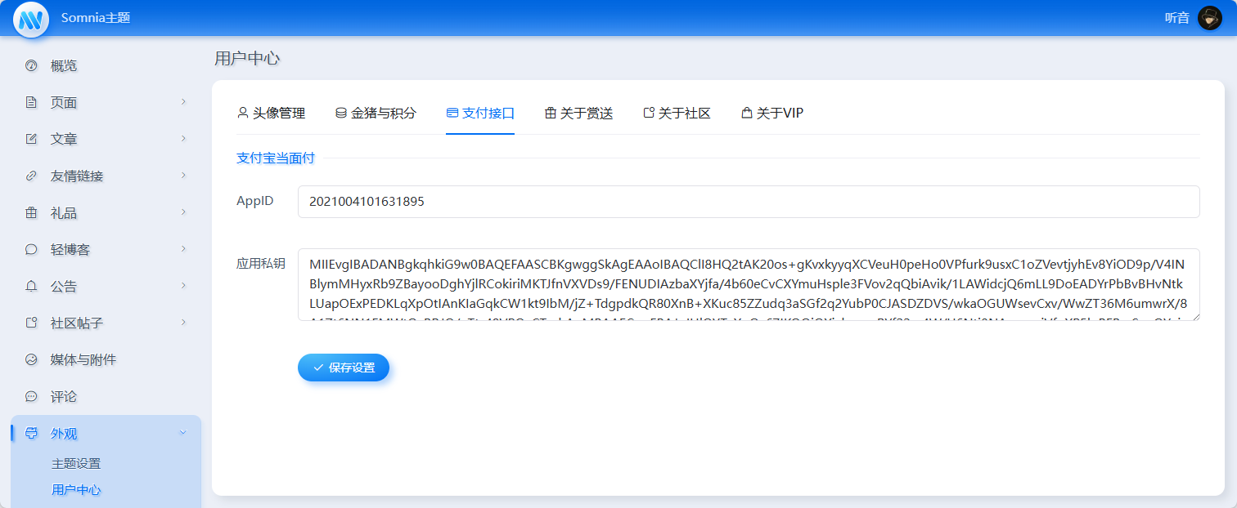Viewport: 1237px width, 508px height.
Task: Click the 公告 bell icon
Action: pos(31,286)
